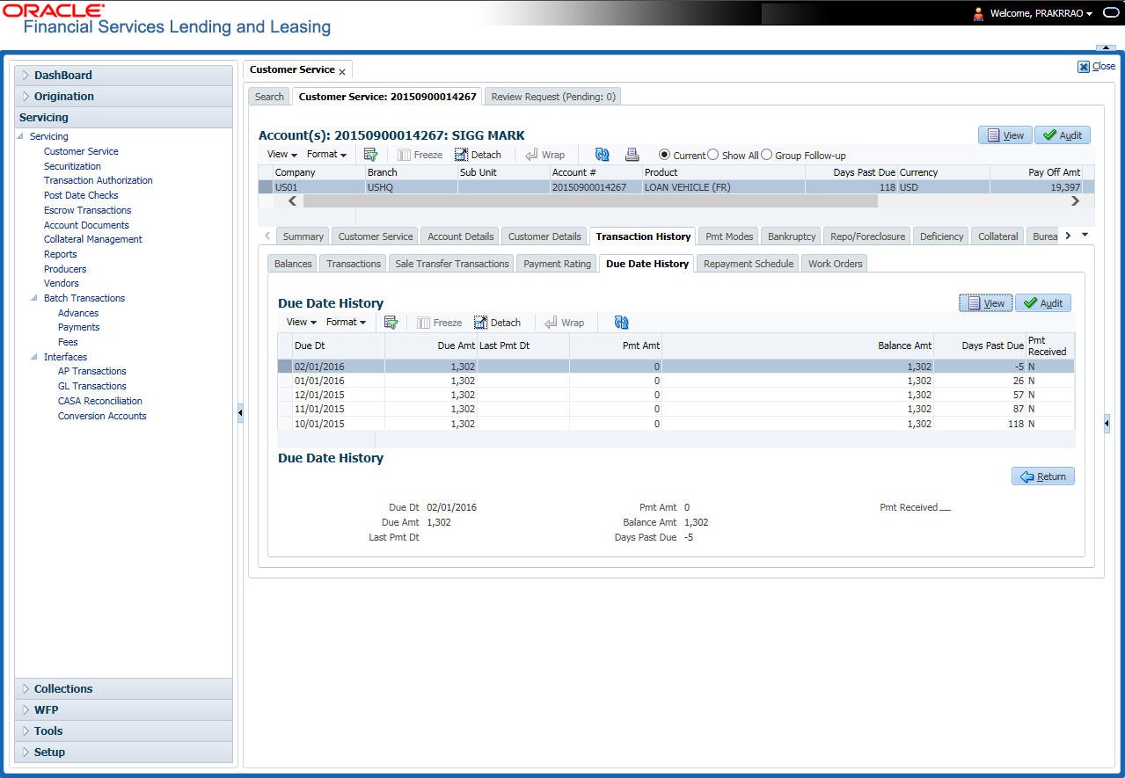
Task: Open Transaction Authorization link in sidebar
Action: point(99,180)
